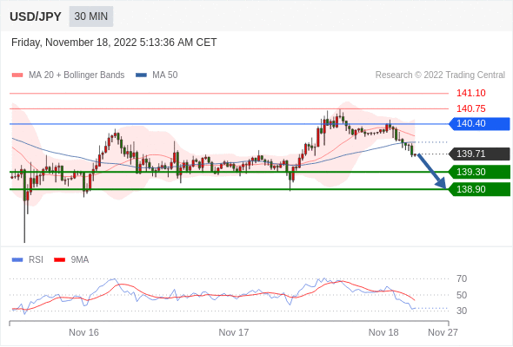The image size is (513, 347).
Task: Click the 139.30 green support tag
Action: [x=479, y=172]
